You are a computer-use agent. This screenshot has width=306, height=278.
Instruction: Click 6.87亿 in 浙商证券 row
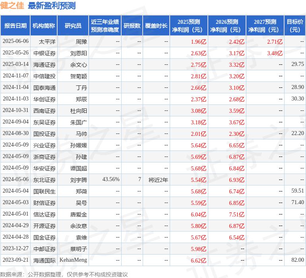click(x=236, y=156)
